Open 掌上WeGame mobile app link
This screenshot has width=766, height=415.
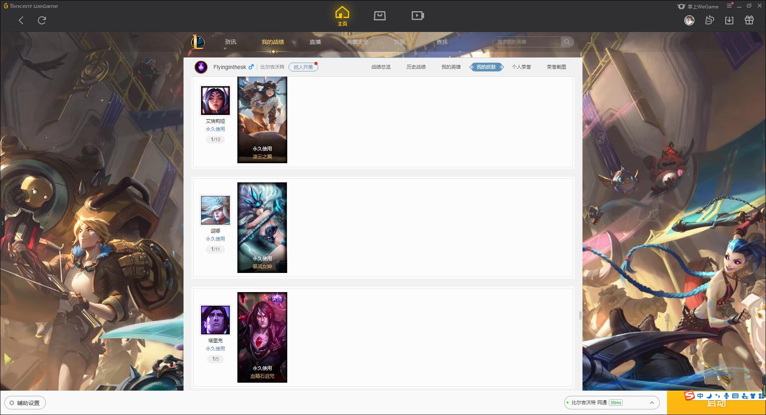698,6
